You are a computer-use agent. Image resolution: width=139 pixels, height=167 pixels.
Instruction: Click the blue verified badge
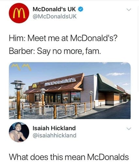coord(81,9)
